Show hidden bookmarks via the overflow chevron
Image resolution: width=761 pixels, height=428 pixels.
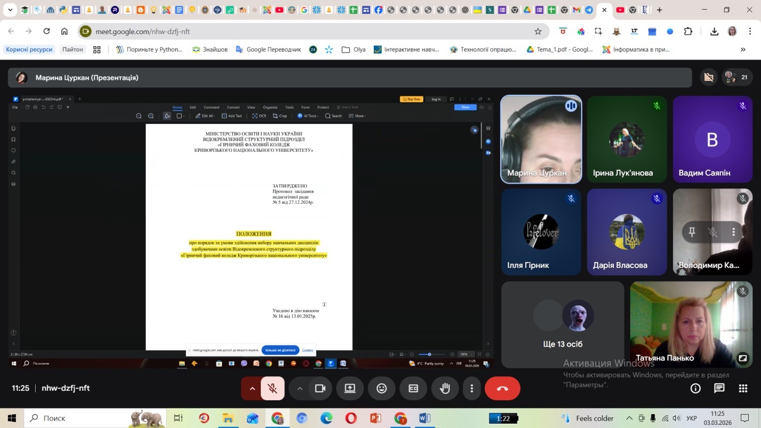tap(743, 50)
